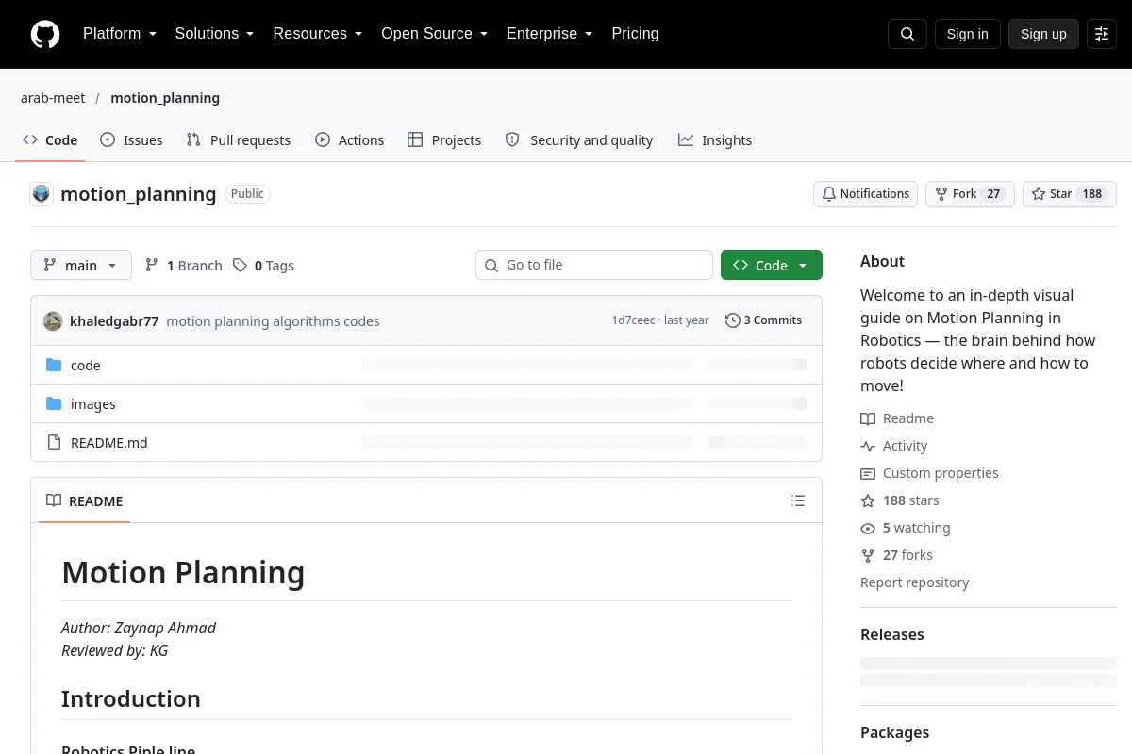Select the README tab header

85,501
